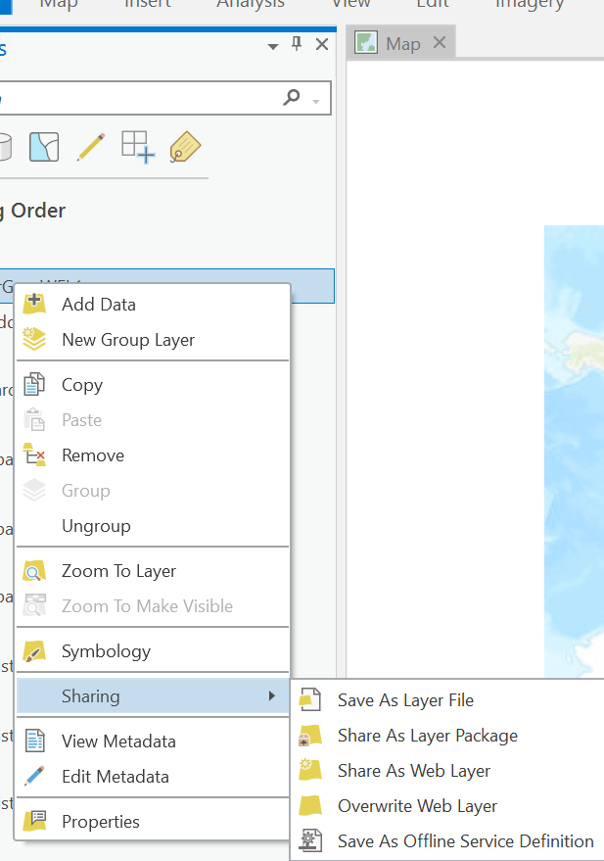The height and width of the screenshot is (861, 604).
Task: Click the grid-with-plus List By filter icon
Action: (138, 148)
